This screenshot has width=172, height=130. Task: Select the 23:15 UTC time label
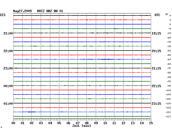tap(156, 103)
